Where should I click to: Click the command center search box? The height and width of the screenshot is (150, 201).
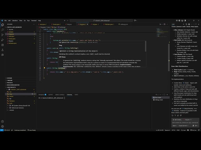(x=101, y=21)
